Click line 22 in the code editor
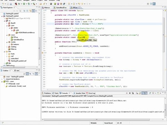 coord(104,24)
